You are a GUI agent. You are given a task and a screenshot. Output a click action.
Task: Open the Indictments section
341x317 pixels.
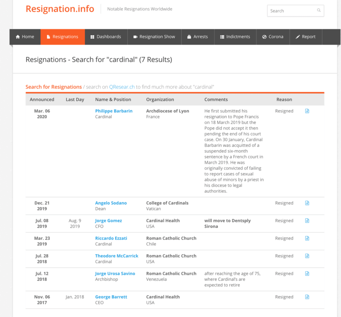pos(235,37)
